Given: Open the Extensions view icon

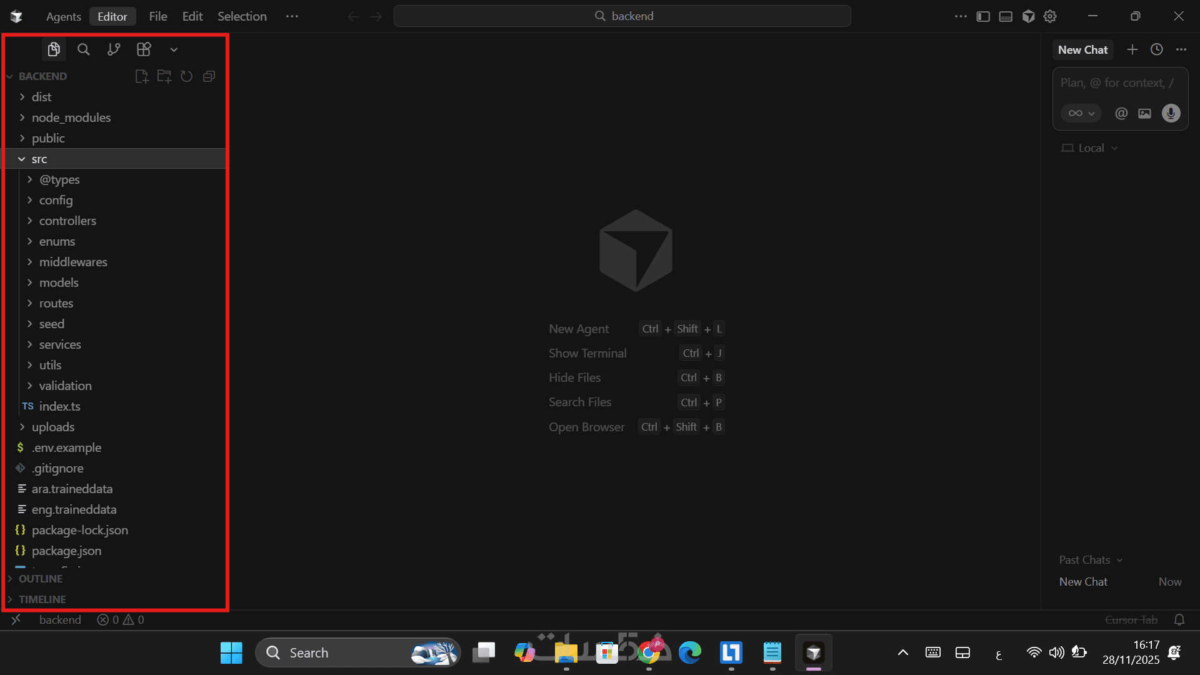Looking at the screenshot, I should (144, 49).
